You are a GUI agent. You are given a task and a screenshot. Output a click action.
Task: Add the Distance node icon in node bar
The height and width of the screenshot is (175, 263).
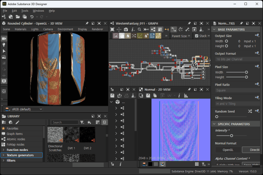pos(158,36)
